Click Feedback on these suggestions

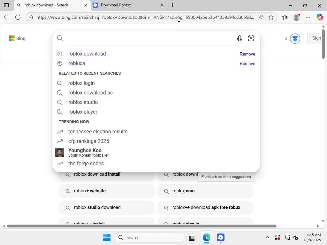click(x=226, y=177)
